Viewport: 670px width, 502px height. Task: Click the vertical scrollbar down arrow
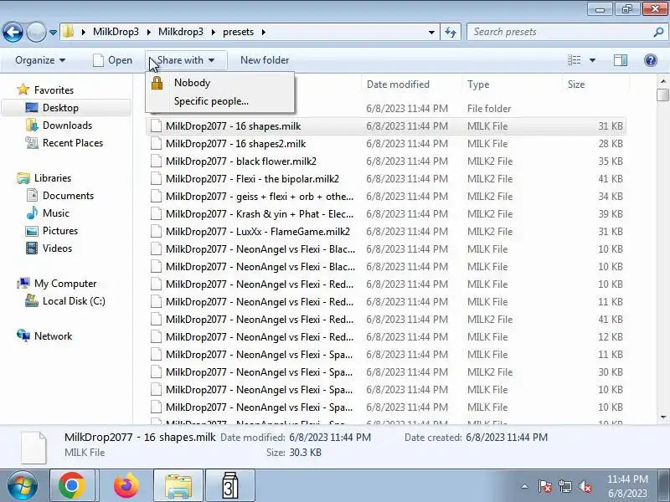click(663, 417)
